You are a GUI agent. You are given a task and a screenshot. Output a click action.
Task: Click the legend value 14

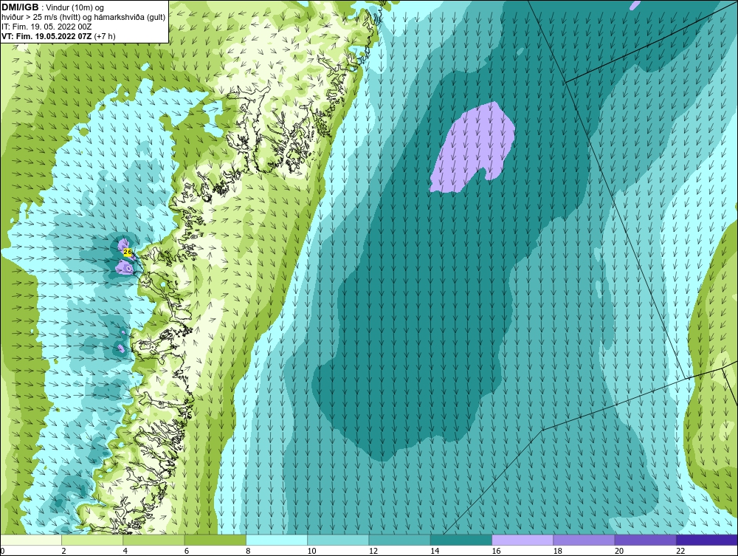[x=435, y=551]
